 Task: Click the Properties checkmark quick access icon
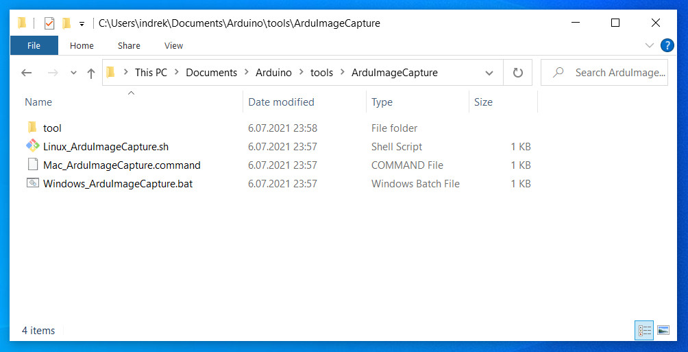coord(49,23)
